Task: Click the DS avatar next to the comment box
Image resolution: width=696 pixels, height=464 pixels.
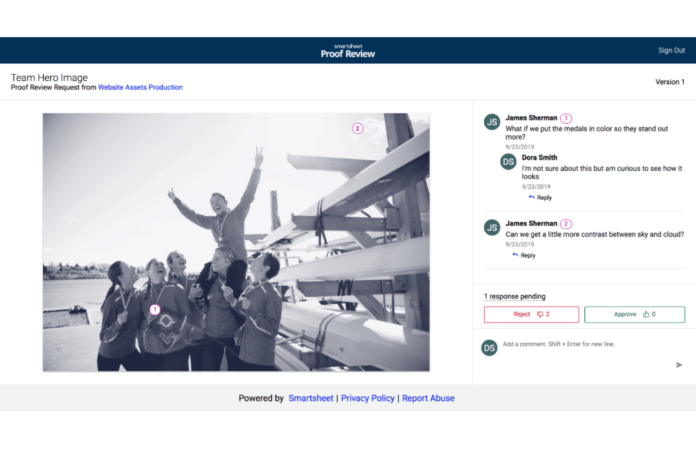Action: [489, 348]
